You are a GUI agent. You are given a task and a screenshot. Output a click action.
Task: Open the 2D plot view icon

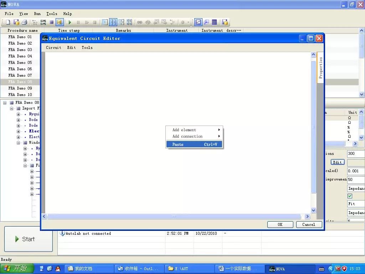click(x=198, y=22)
